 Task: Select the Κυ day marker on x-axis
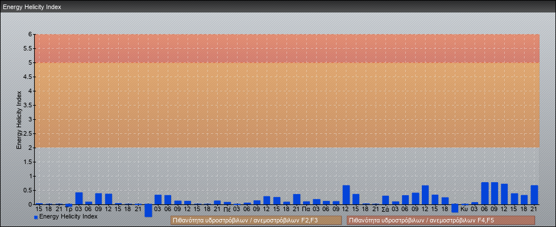point(464,209)
